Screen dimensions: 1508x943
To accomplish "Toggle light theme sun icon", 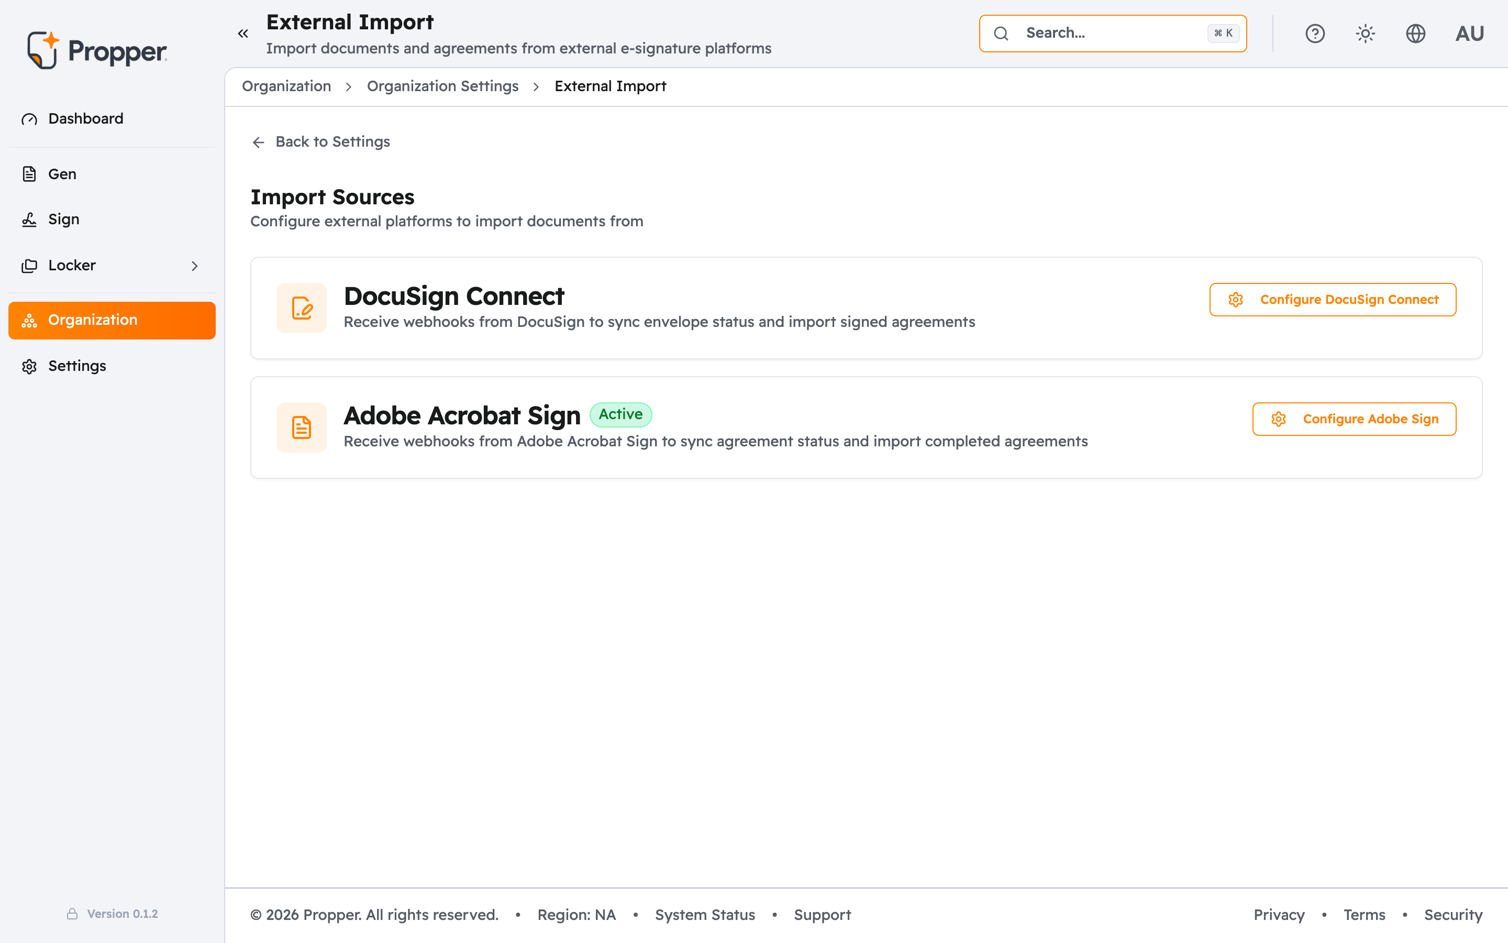I will click(1365, 34).
